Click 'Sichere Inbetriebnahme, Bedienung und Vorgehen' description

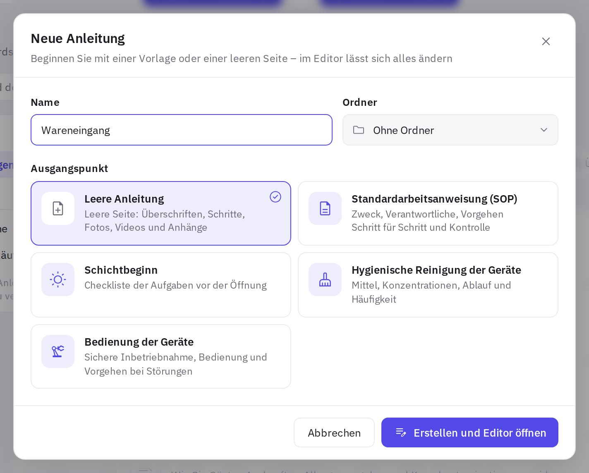pyautogui.click(x=176, y=364)
